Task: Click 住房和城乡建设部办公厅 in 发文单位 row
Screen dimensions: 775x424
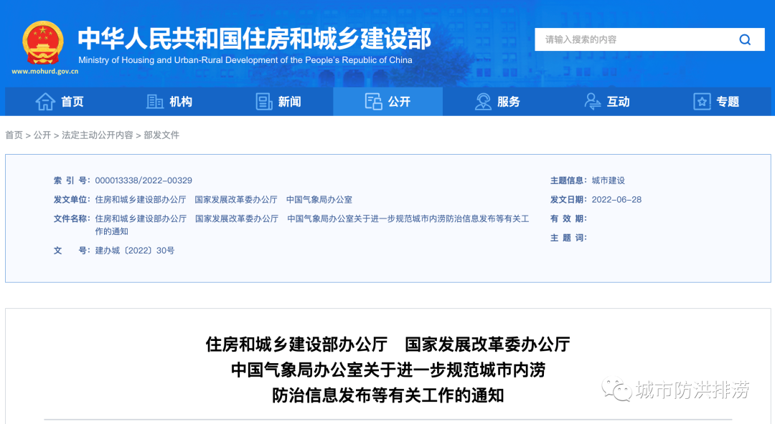Action: [x=141, y=200]
